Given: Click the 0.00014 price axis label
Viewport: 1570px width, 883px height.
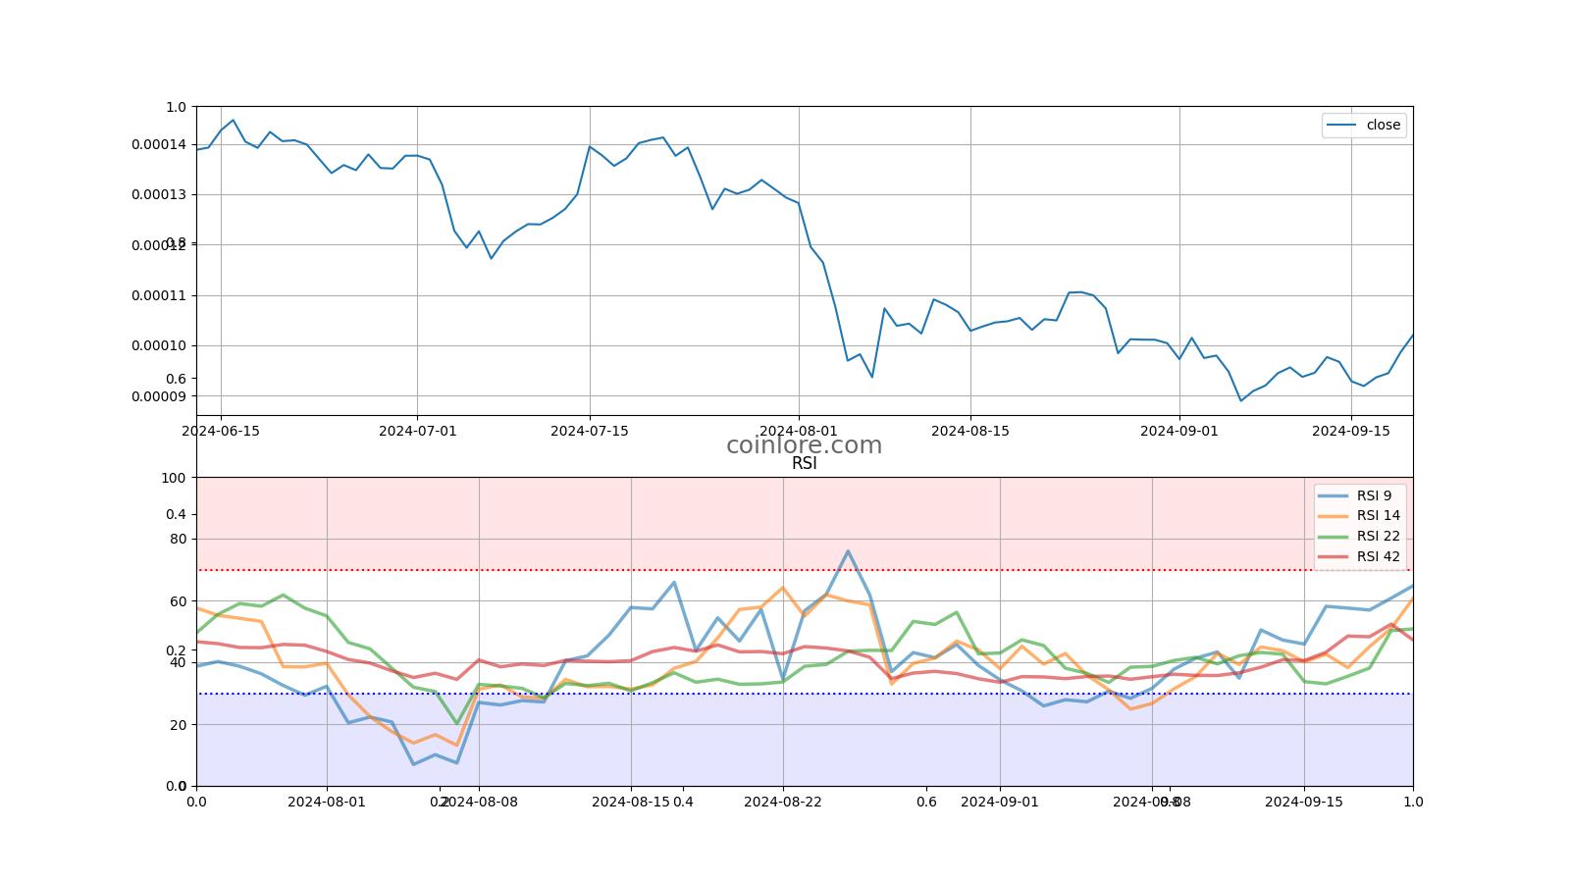Looking at the screenshot, I should (158, 144).
